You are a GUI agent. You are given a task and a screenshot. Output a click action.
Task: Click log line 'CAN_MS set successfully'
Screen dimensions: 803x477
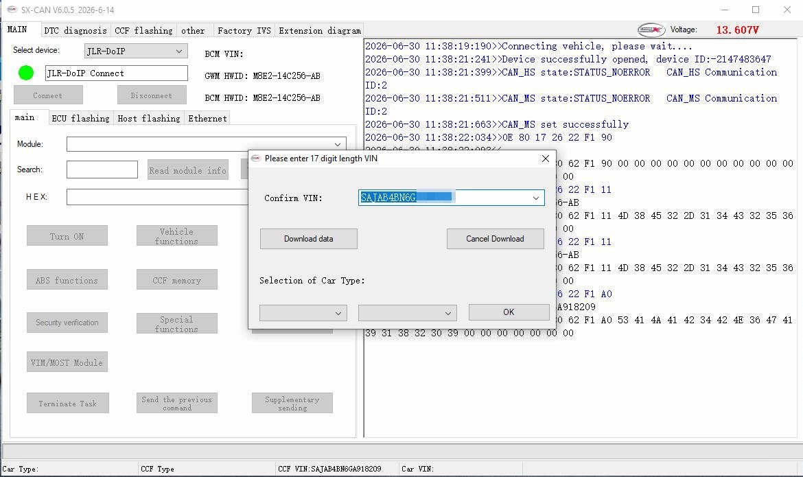click(497, 124)
